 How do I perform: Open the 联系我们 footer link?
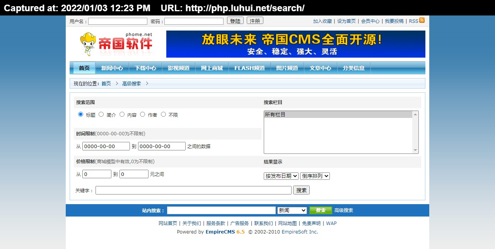(264, 223)
